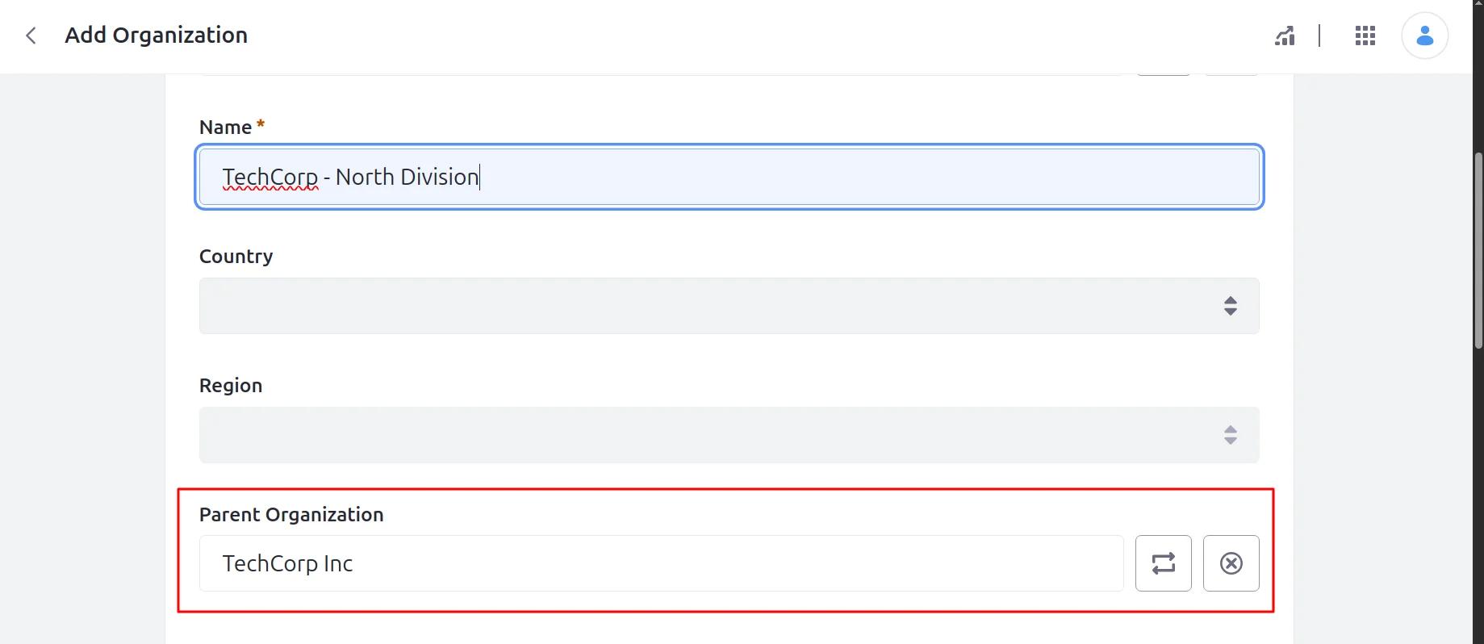
Task: Expand the Region select box
Action: pyautogui.click(x=729, y=435)
